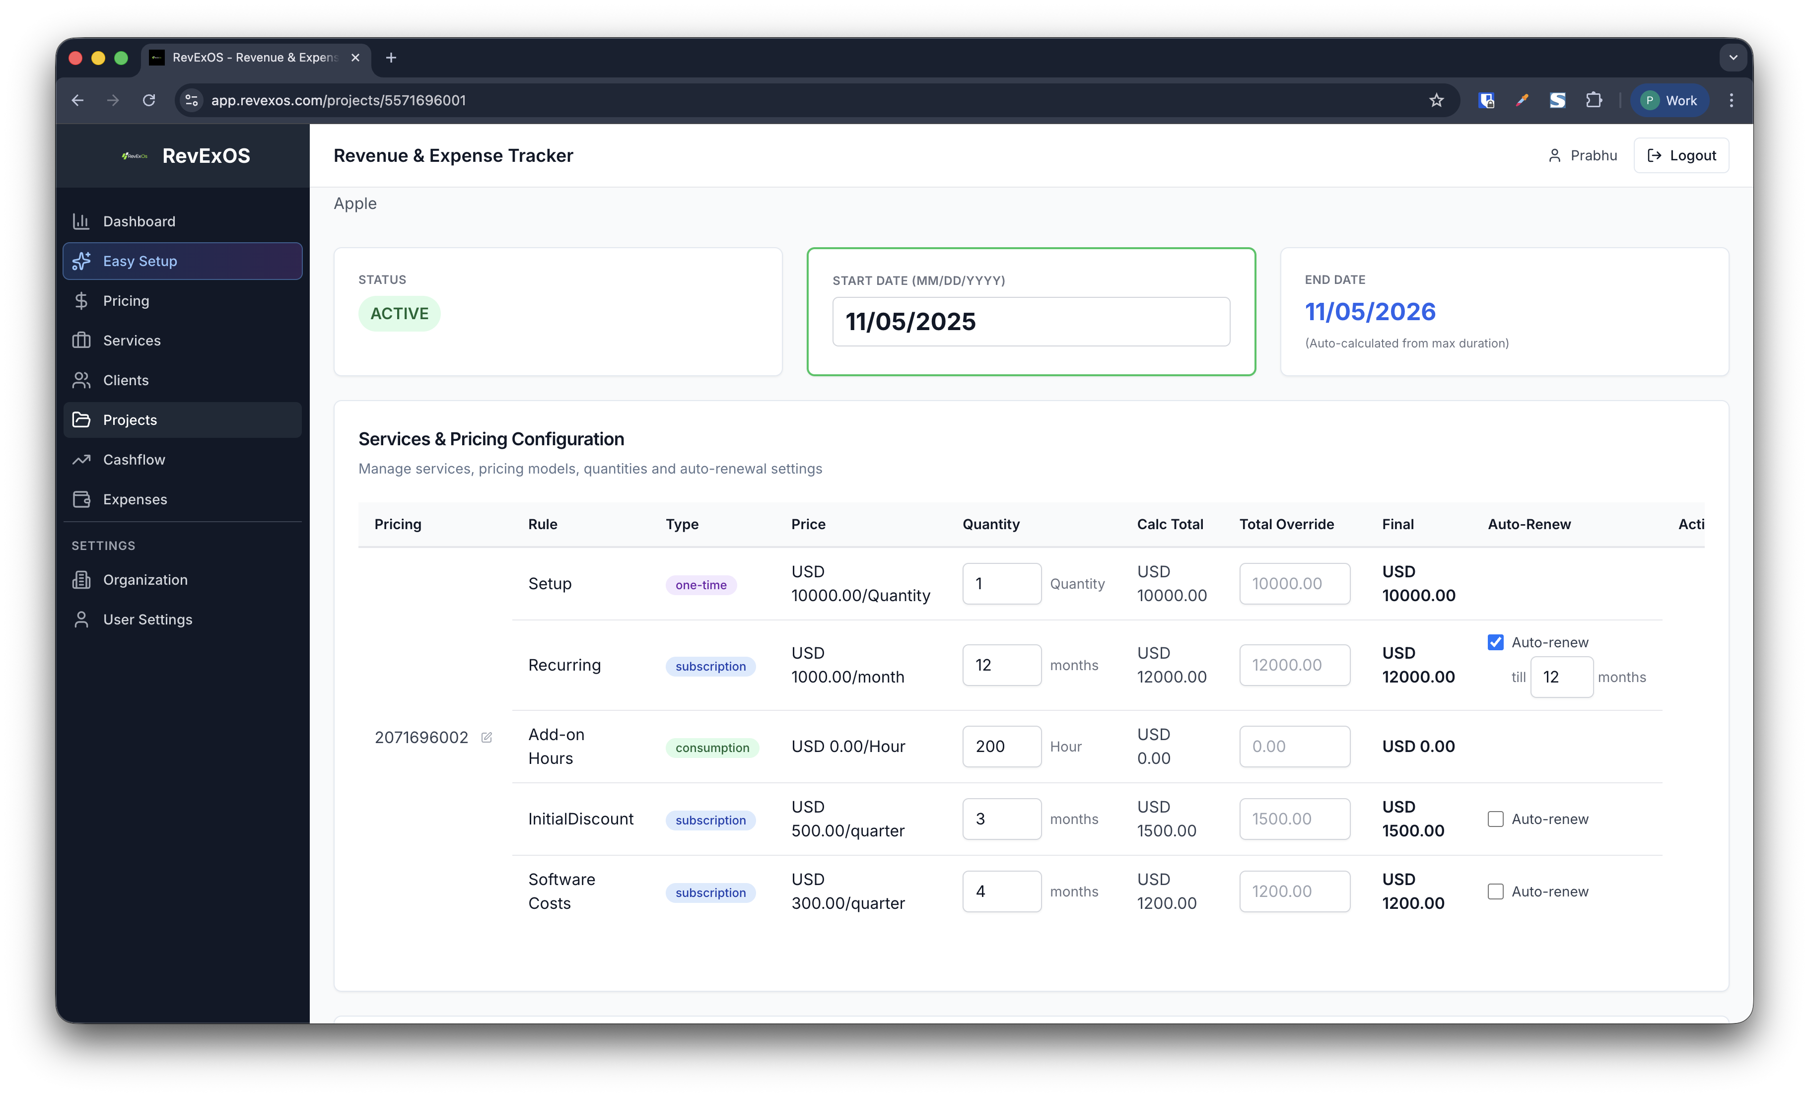Open Organization settings in the sidebar
Image resolution: width=1809 pixels, height=1097 pixels.
[144, 580]
